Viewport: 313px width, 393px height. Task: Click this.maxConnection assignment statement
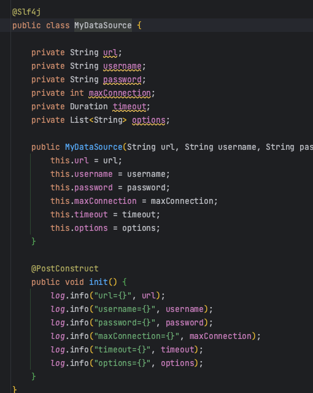(134, 201)
